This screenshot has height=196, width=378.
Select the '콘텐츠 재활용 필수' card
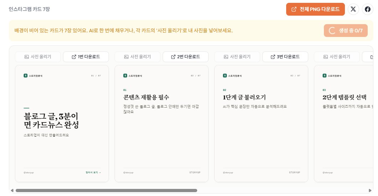pyautogui.click(x=162, y=124)
